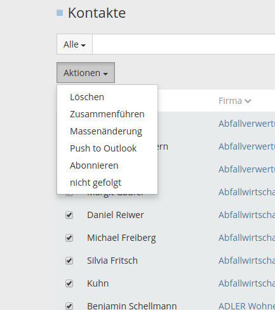Screen dimensions: 275x310
Task: Uncheck the Daniel Reiwer checkbox
Action: coord(69,215)
